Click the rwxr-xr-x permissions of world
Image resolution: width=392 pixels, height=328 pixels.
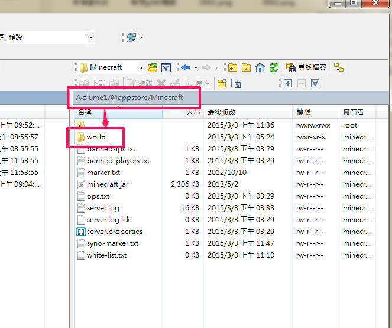coord(311,137)
